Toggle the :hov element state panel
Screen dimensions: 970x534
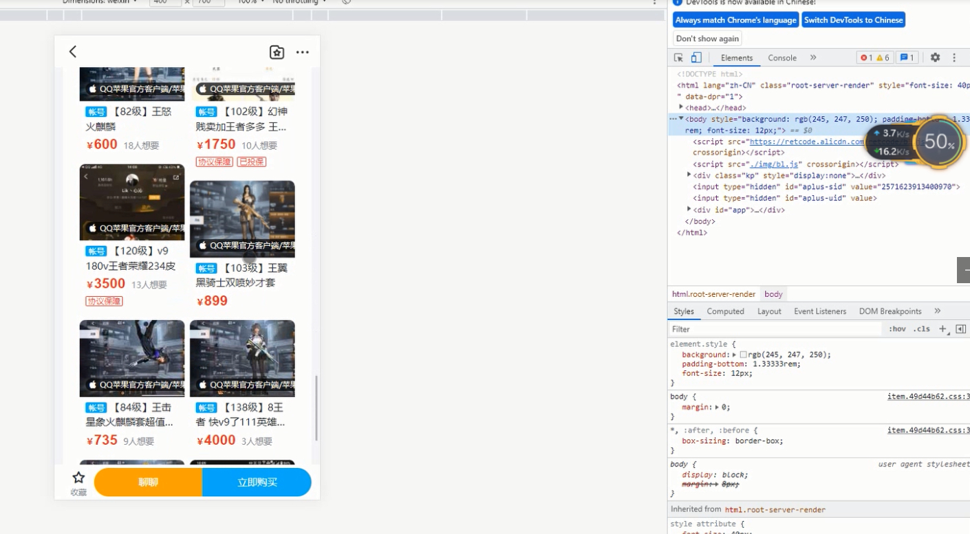click(x=897, y=329)
